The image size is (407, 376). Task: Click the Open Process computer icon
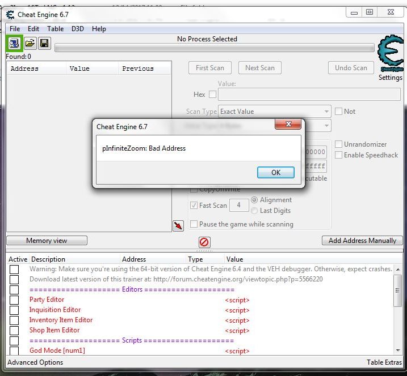point(14,44)
